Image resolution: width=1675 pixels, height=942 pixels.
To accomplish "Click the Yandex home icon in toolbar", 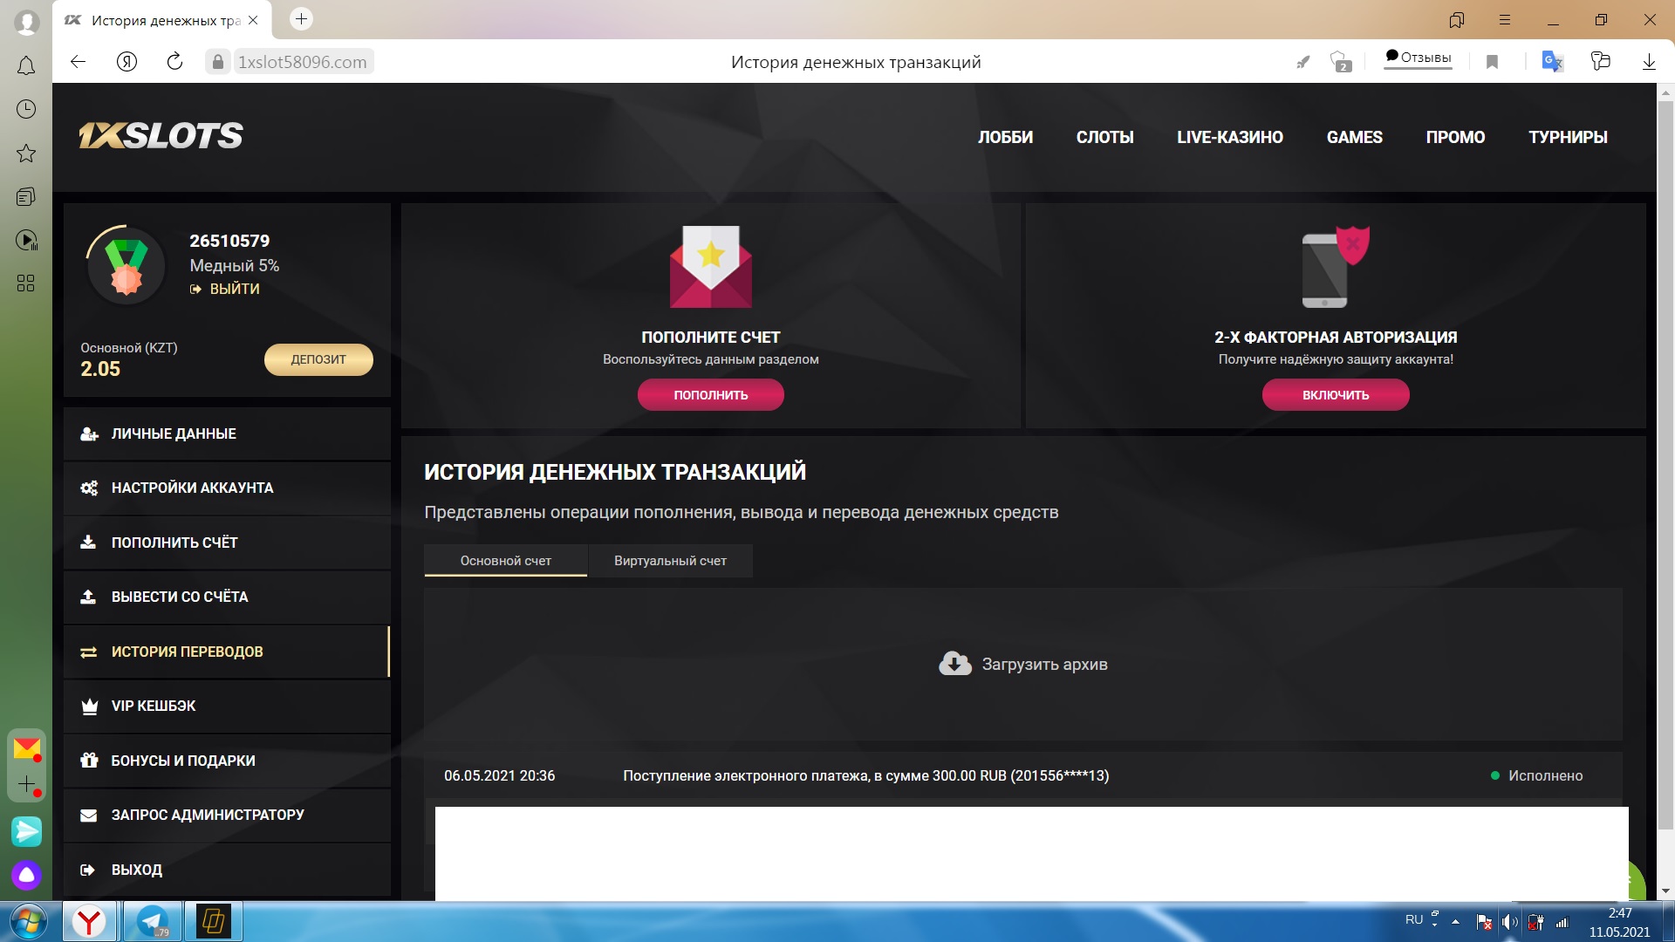I will (x=126, y=61).
